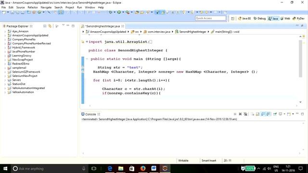Viewport: 308px width, 173px height.
Task: Switch to the Java perspective
Action: pyautogui.click(x=273, y=18)
